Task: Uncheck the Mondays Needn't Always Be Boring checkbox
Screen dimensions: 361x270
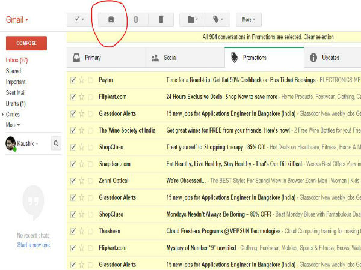Action: [x=73, y=214]
